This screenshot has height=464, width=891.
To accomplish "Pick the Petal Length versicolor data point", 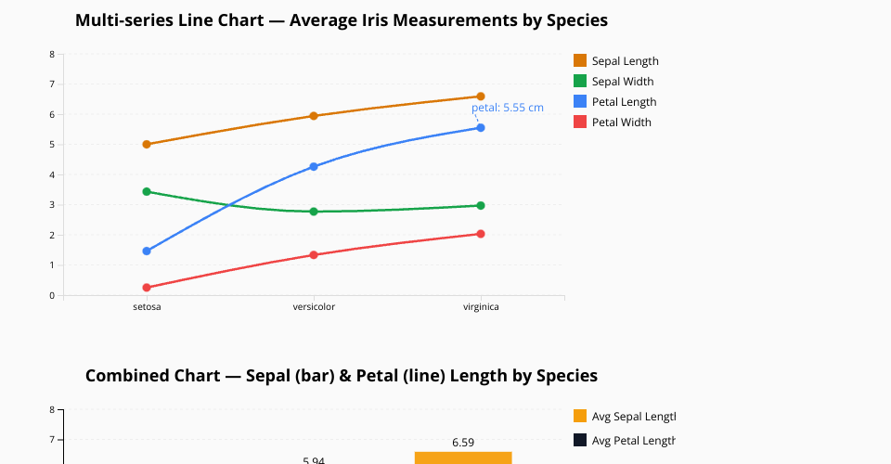I will 314,167.
